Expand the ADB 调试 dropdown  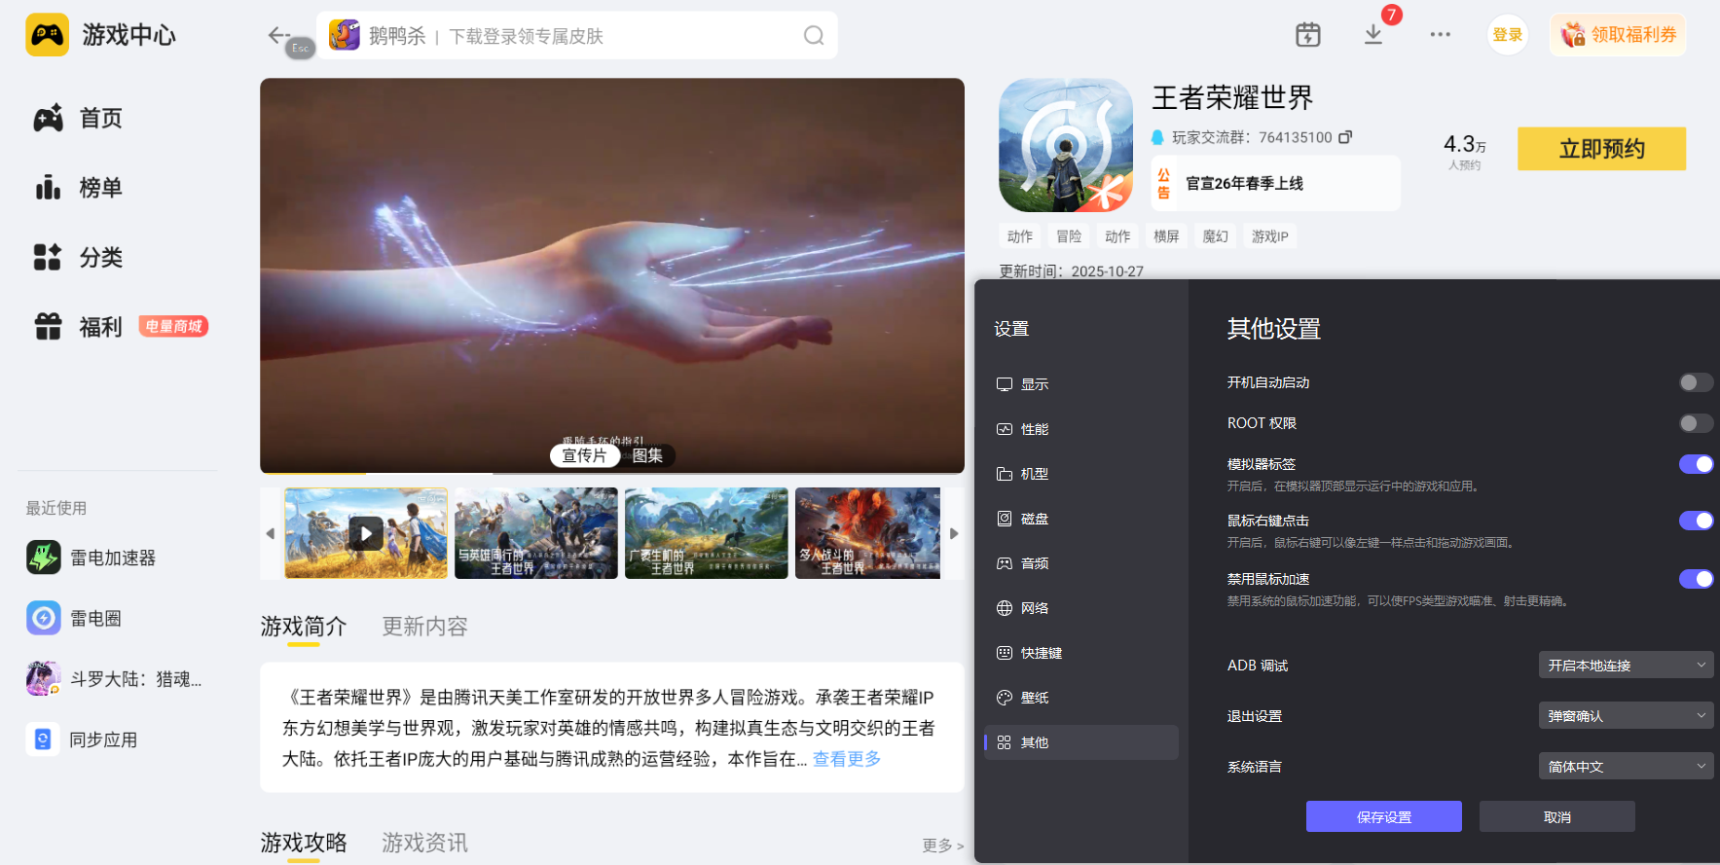[x=1625, y=666]
